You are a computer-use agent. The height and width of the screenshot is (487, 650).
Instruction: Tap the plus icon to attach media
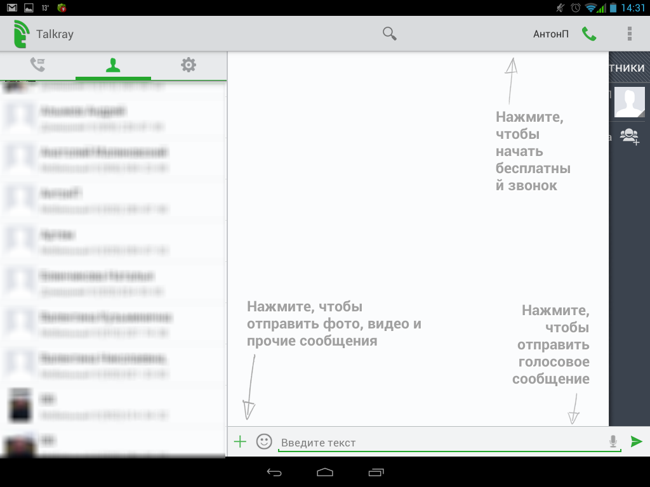point(240,441)
